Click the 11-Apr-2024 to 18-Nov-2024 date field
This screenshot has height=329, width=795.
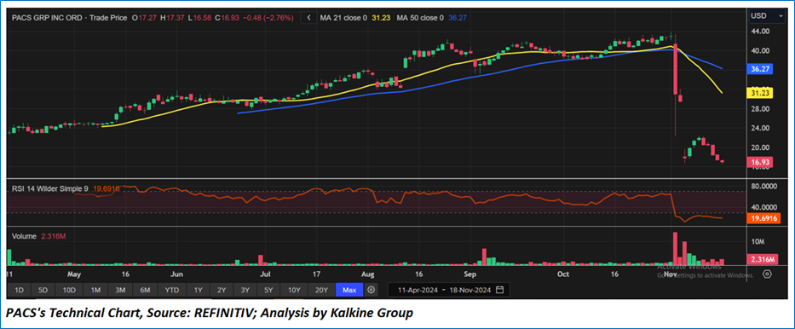(x=449, y=290)
